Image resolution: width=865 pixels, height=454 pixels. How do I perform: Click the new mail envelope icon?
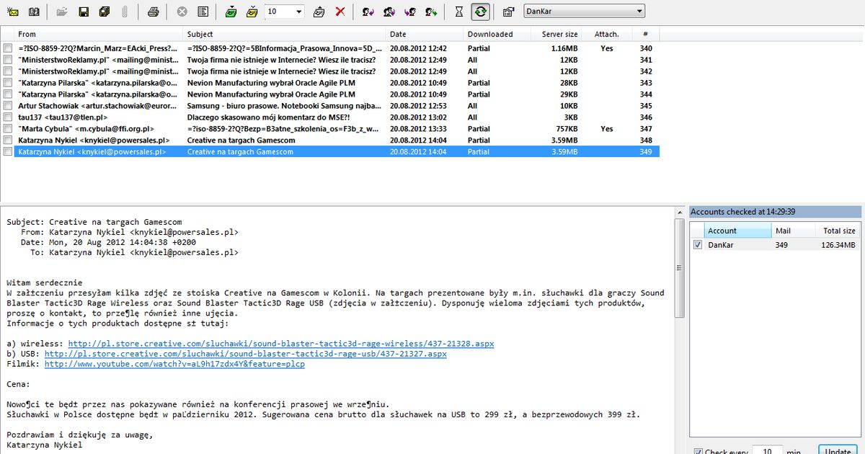(14, 12)
